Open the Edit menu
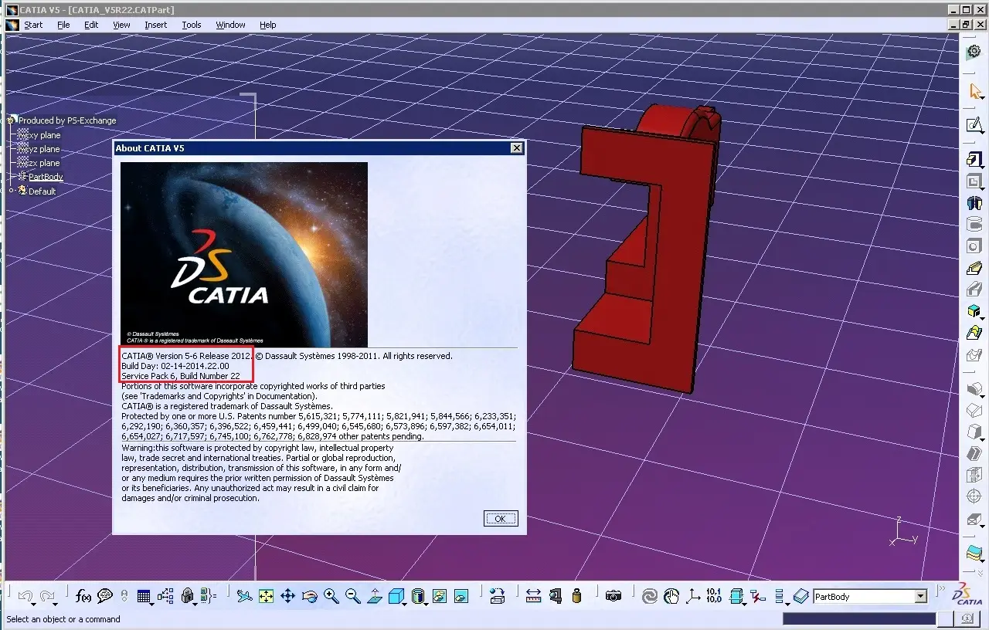 click(x=91, y=25)
